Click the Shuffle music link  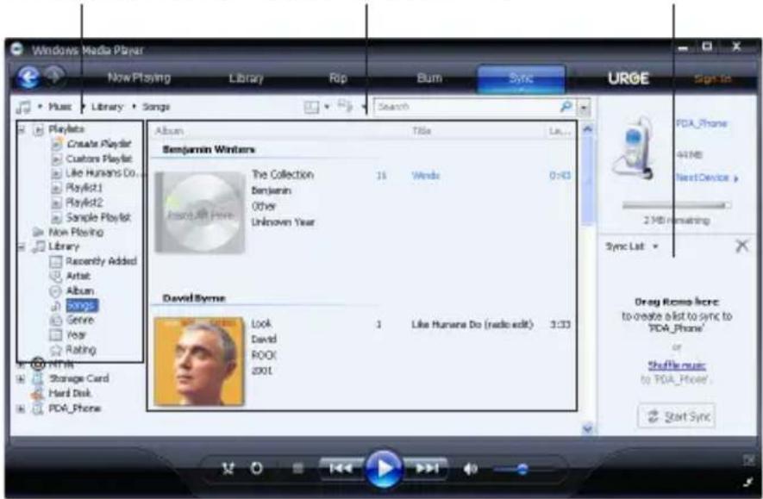click(x=677, y=365)
